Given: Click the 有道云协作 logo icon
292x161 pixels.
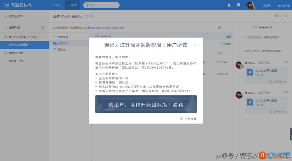Looking at the screenshot, I should pos(6,5).
